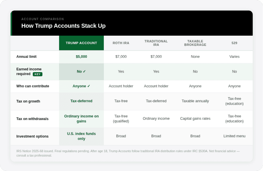The width and height of the screenshot is (263, 171).
Task: Click the Trump Account column header
Action: [x=81, y=43]
